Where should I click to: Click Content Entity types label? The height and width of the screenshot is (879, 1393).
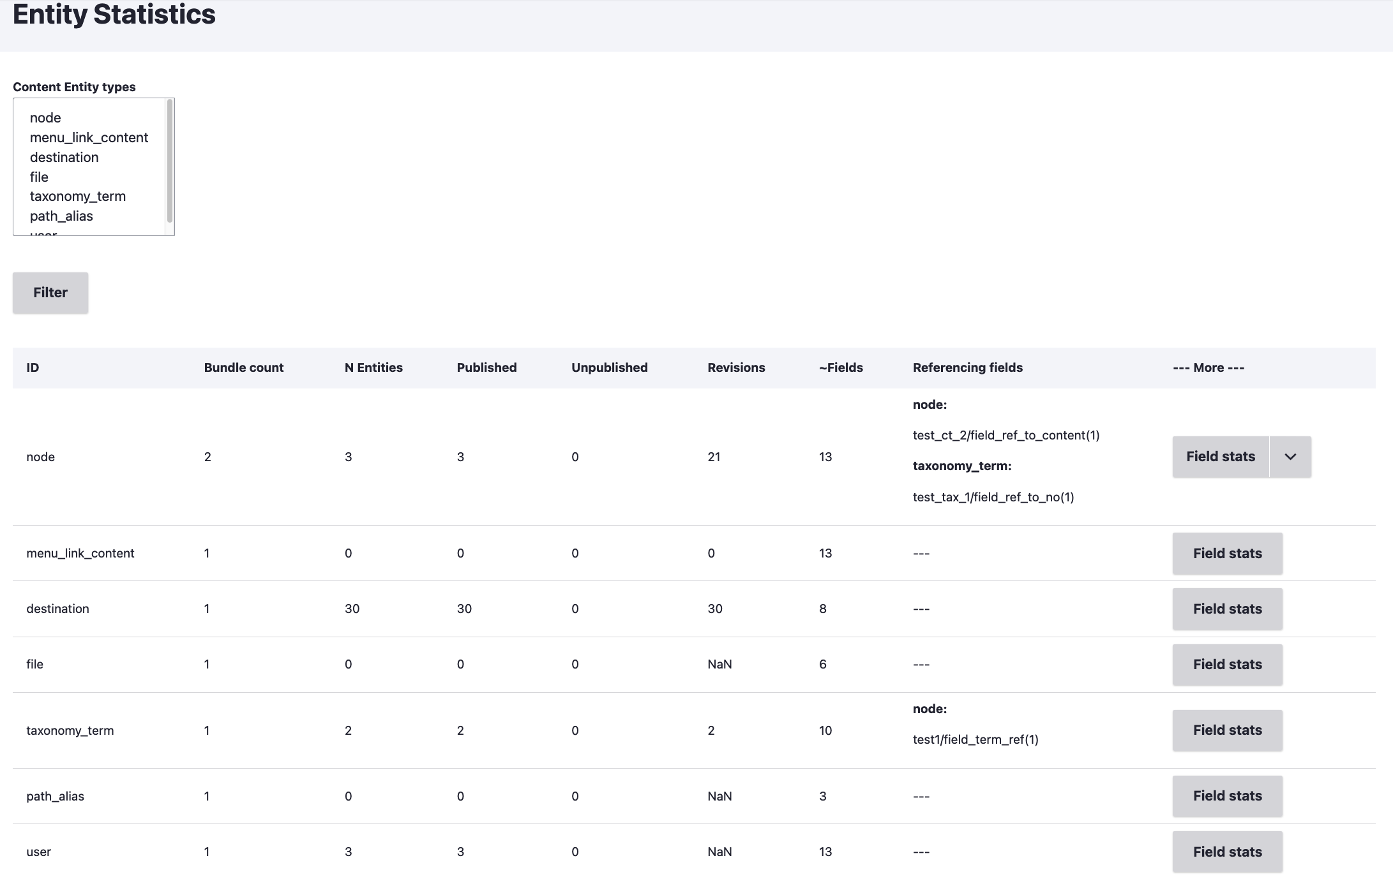[x=74, y=87]
